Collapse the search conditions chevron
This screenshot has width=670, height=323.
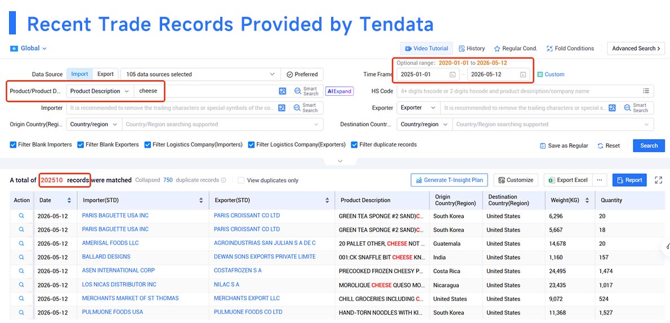tap(340, 161)
